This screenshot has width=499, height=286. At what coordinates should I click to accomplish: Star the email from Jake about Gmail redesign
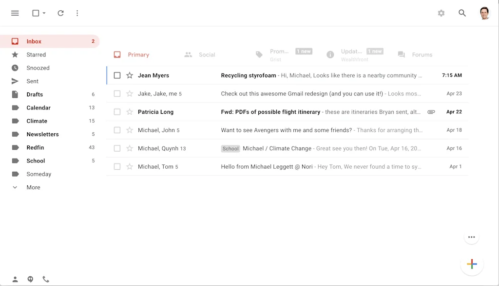[x=130, y=93]
